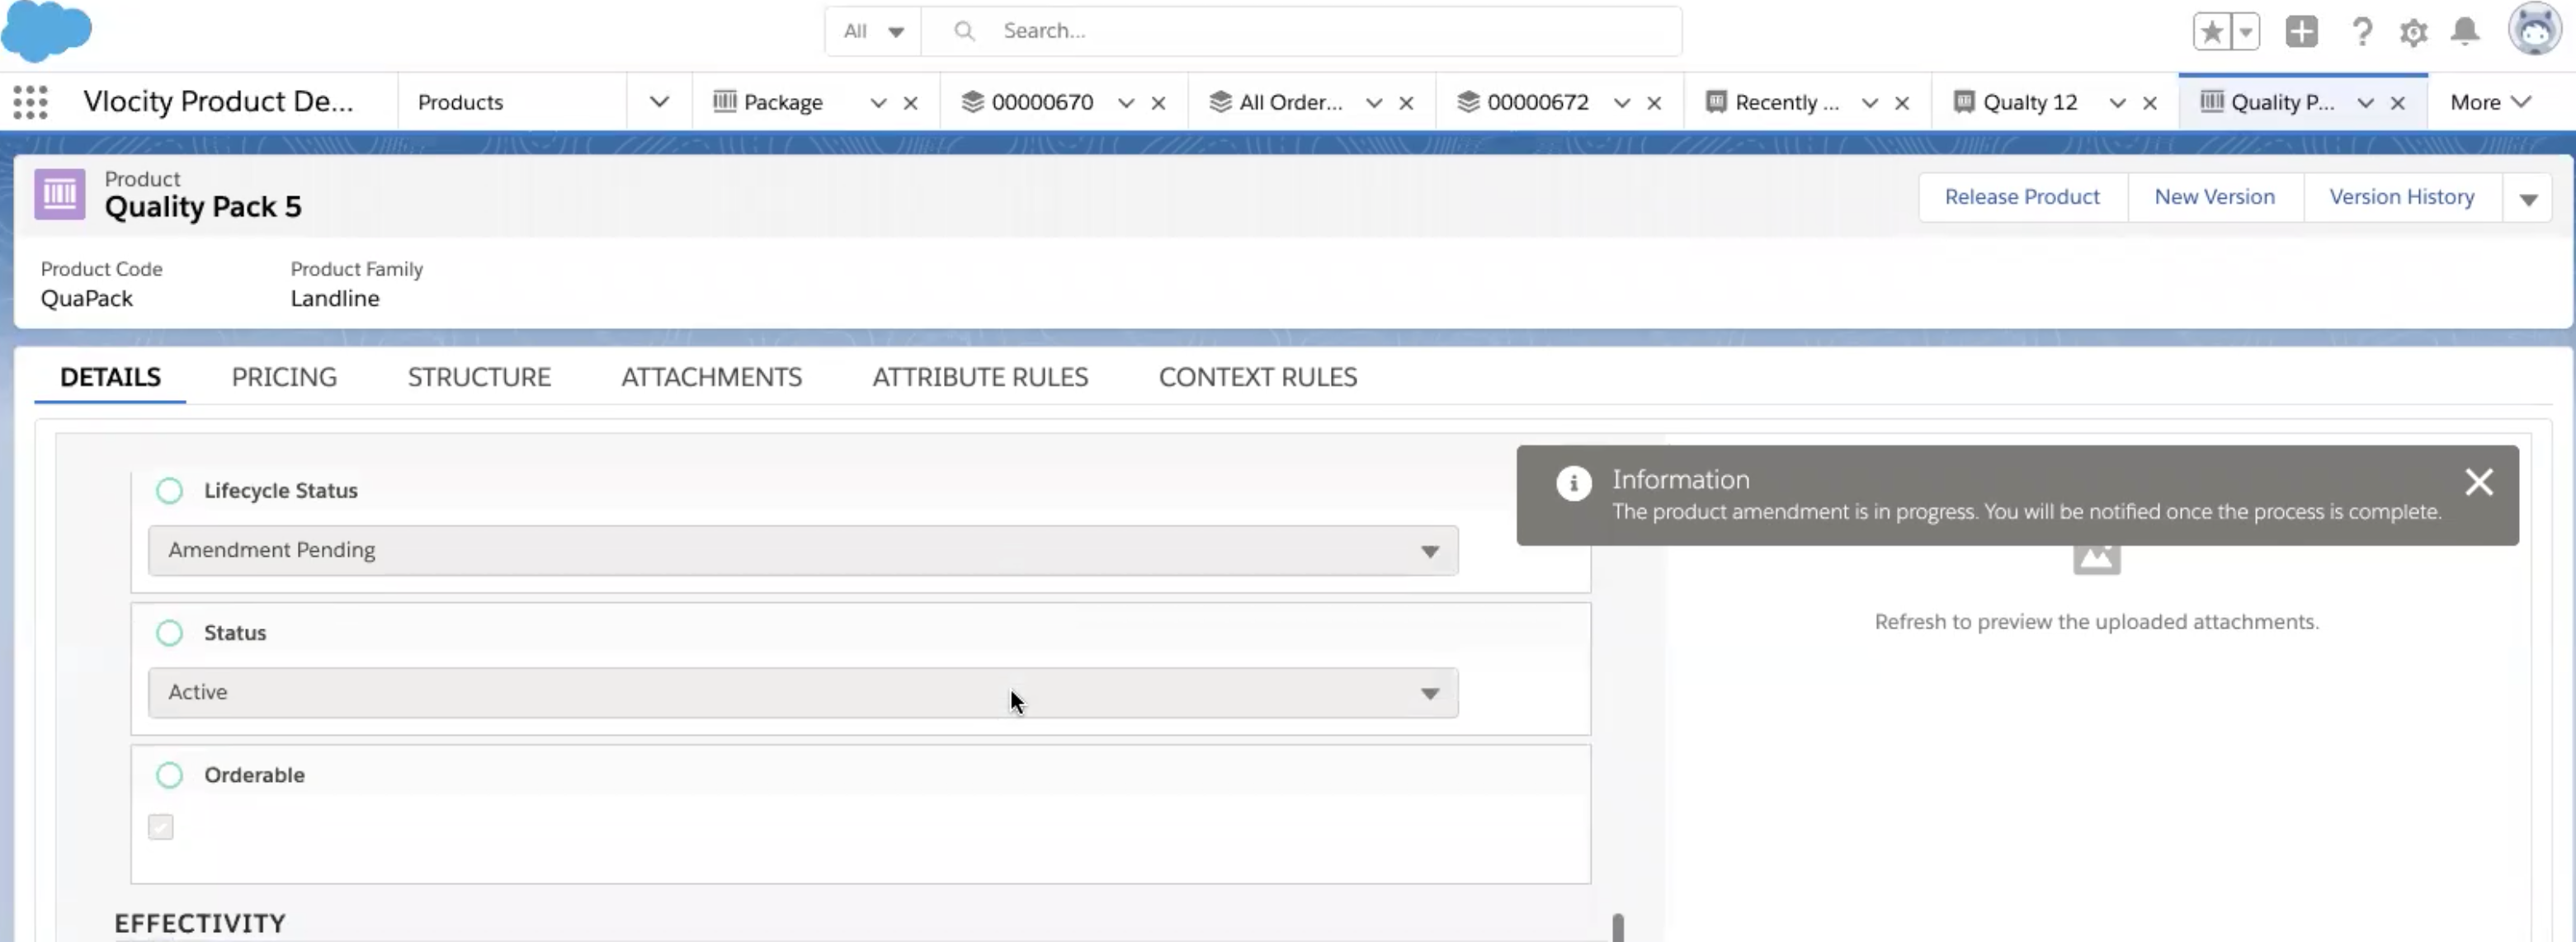
Task: Switch to the Qualty 12 workspace tab
Action: pos(2029,102)
